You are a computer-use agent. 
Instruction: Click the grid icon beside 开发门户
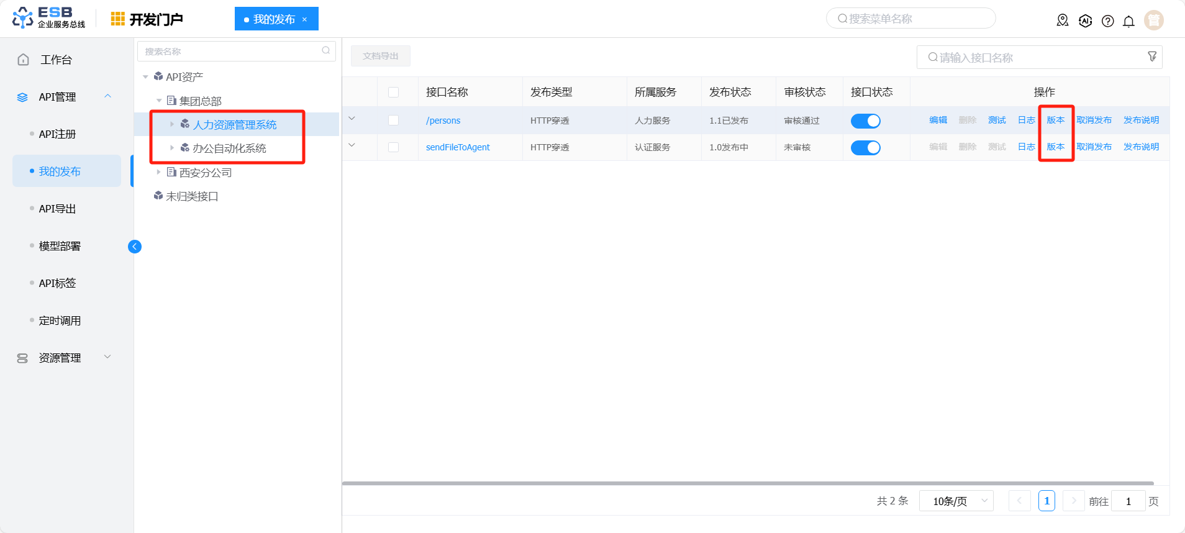coord(117,19)
